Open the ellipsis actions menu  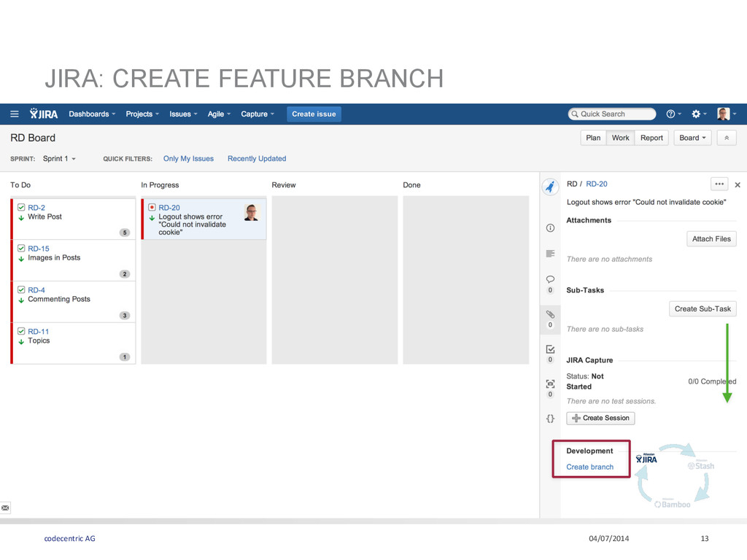(x=719, y=184)
